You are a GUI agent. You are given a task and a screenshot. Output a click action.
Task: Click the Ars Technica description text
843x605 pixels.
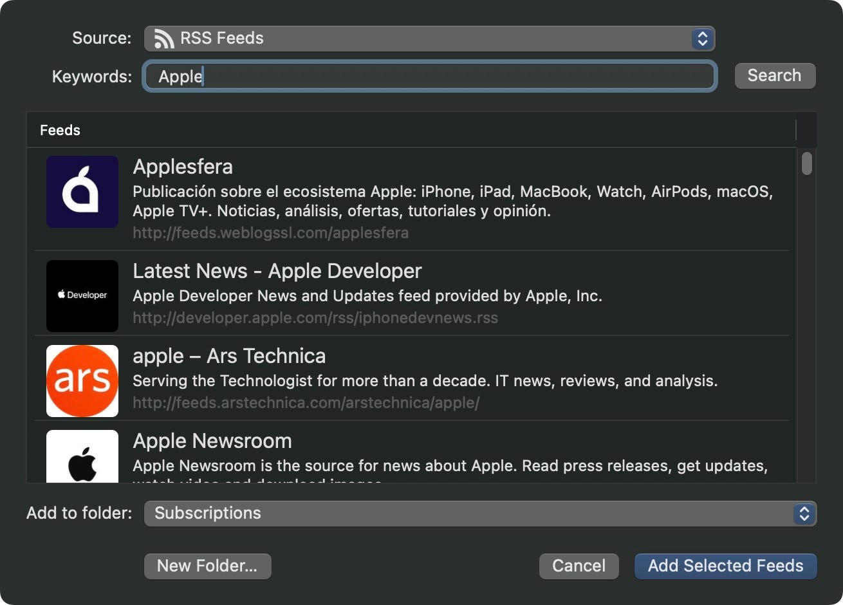coord(425,381)
